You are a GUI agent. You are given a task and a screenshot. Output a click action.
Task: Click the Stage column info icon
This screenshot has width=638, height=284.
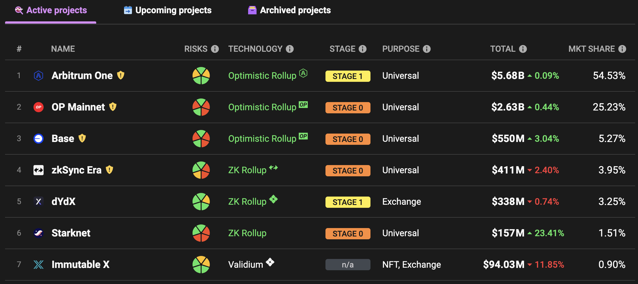coord(363,49)
